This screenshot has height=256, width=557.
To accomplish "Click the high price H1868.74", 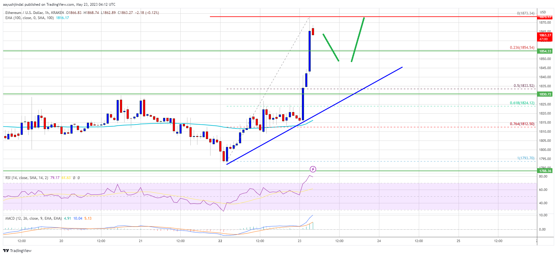I will click(91, 13).
